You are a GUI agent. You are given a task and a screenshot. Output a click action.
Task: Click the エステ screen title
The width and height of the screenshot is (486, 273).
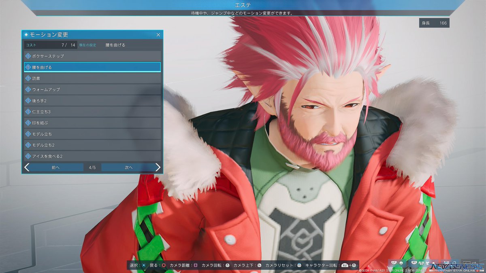[243, 5]
